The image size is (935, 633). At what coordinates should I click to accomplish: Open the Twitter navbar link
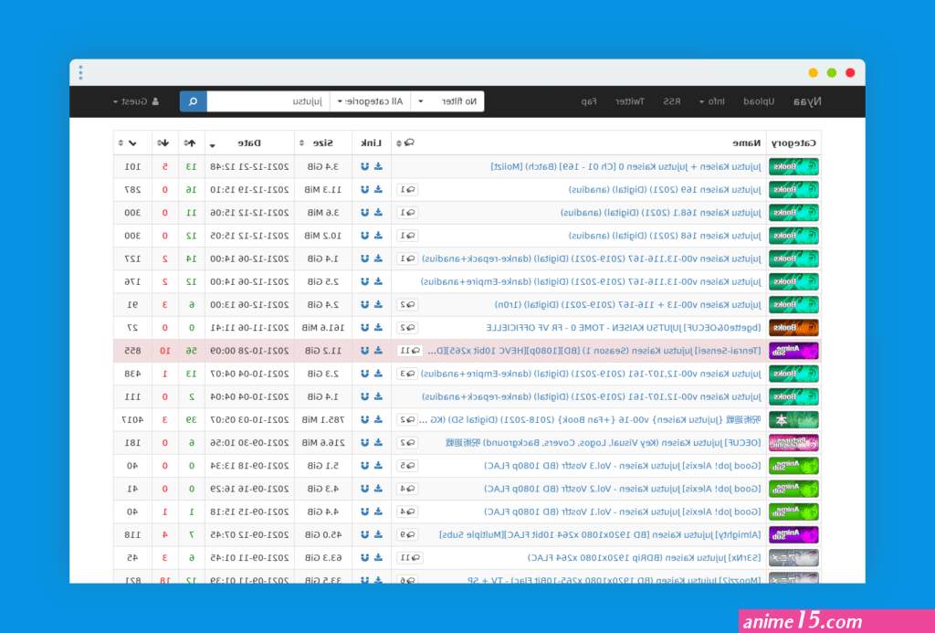[630, 101]
